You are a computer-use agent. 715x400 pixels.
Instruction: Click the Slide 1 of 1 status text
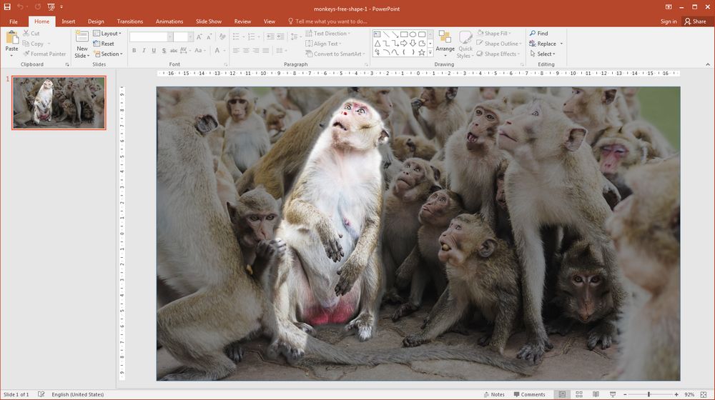pyautogui.click(x=16, y=394)
